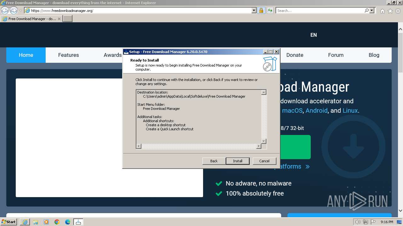Click 'Create a desktop shortcut' summary line
Screen dimensions: 403x226
pos(166,125)
